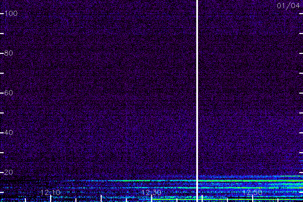Select the 12:30 time axis label
The height and width of the screenshot is (202, 303).
(151, 193)
